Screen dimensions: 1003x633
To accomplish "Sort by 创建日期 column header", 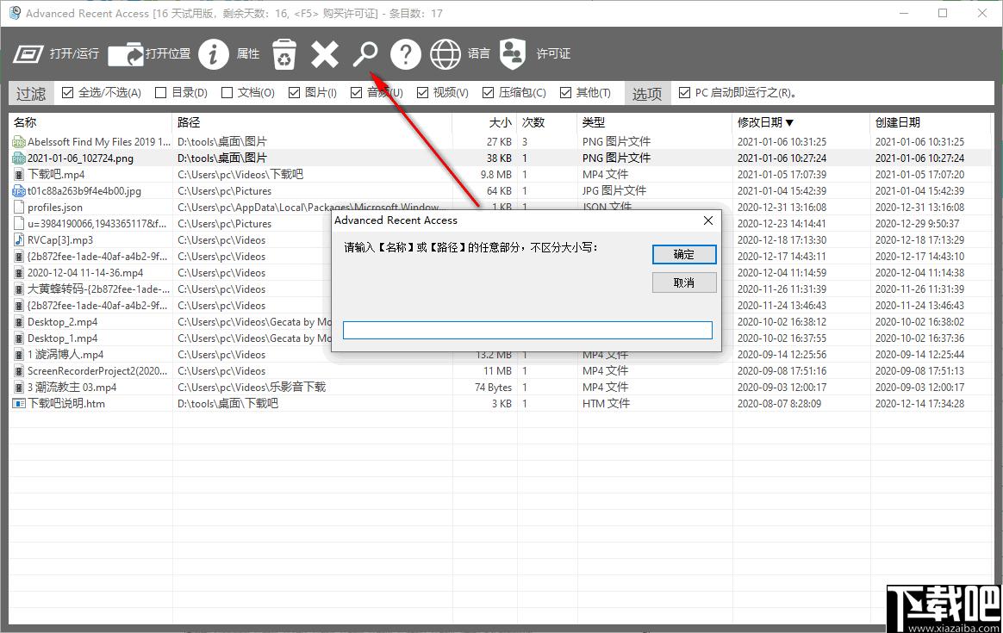I will pyautogui.click(x=931, y=122).
